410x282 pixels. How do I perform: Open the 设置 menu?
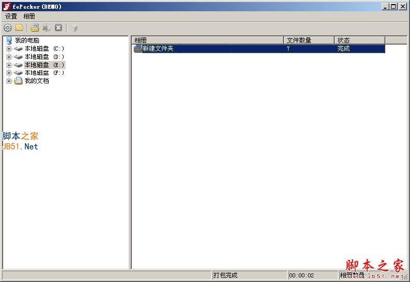[11, 16]
